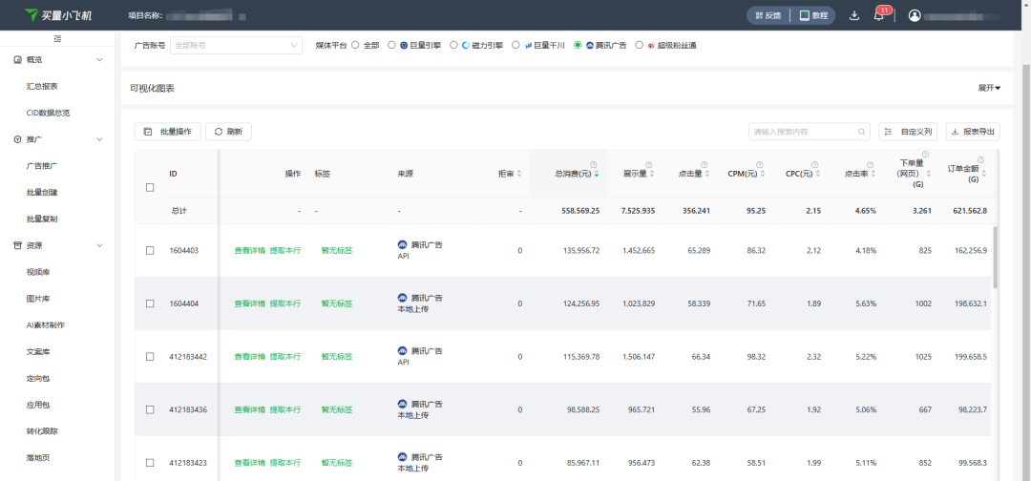The image size is (1031, 481).
Task: Select 磁力引擎 platform radio
Action: pos(453,46)
